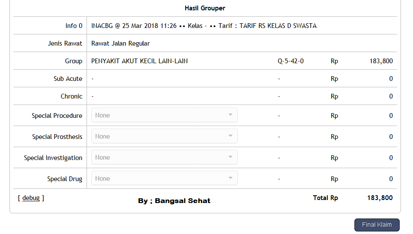Click the Special Drug label
The width and height of the screenshot is (413, 234).
click(x=65, y=179)
